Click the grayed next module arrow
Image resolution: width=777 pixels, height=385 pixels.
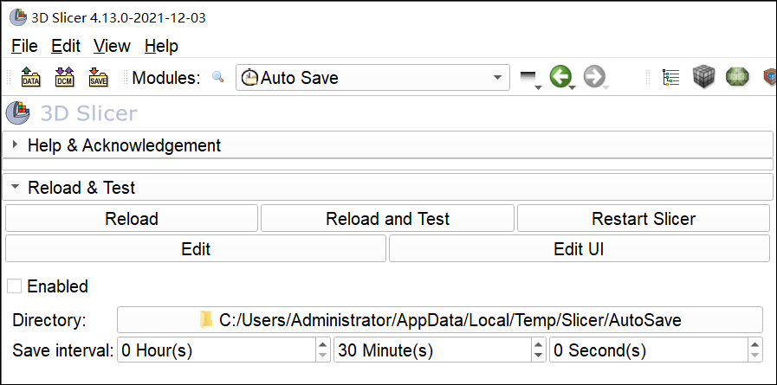[593, 78]
